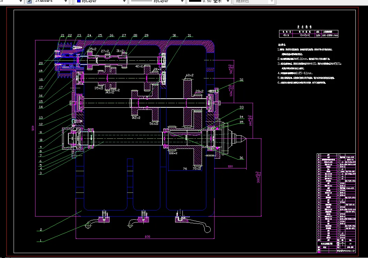
Task: Select part callout number 20
Action: click(41, 63)
